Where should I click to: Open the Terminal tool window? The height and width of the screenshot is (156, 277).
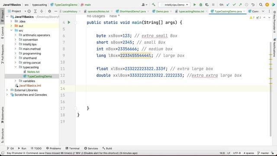click(72, 148)
